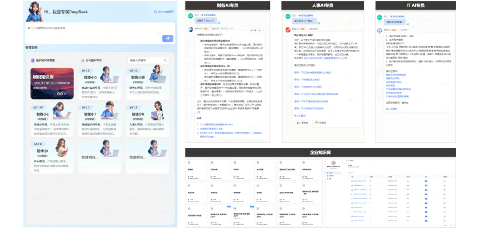
Task: Click the red bot avatar in 人事AI专员 chat
Action: (x=288, y=29)
